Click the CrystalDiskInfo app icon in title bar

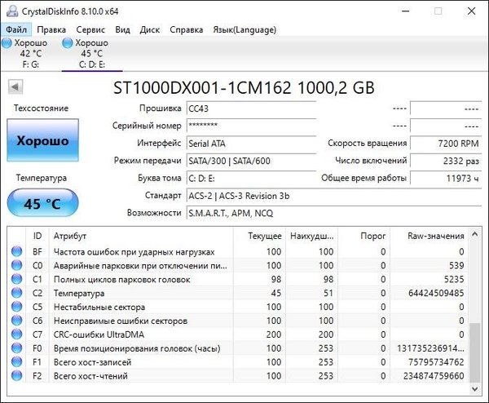click(12, 11)
